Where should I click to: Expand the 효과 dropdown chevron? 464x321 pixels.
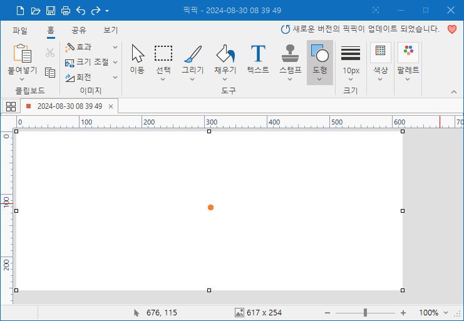click(115, 48)
